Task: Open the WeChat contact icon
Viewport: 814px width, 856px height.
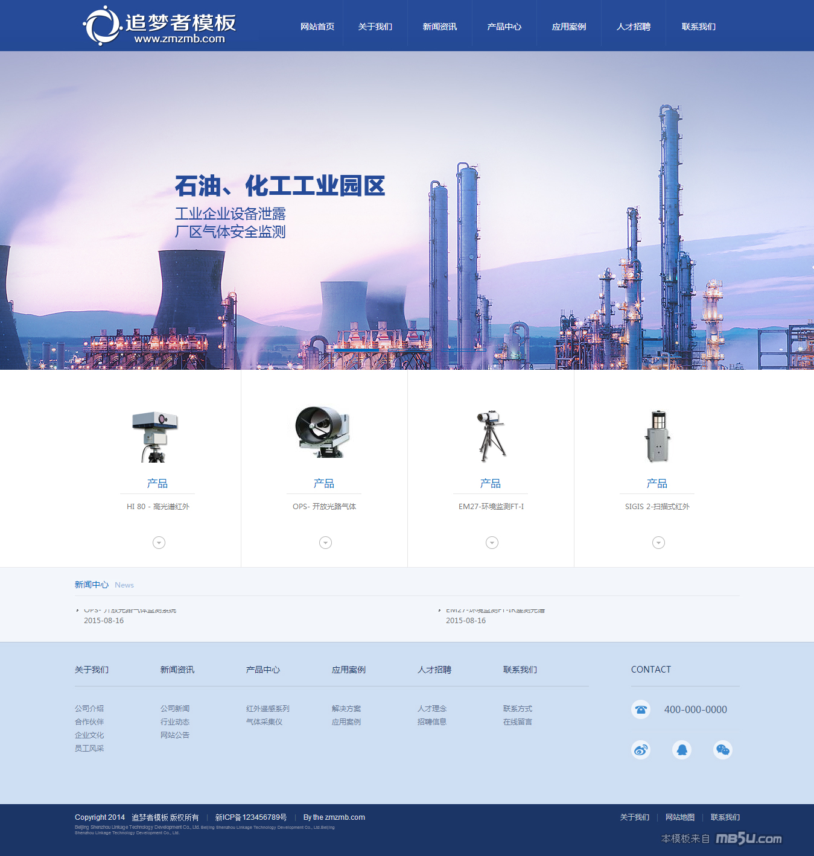Action: (x=722, y=750)
